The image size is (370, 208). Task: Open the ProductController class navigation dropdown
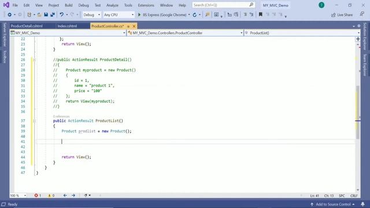pos(185,33)
